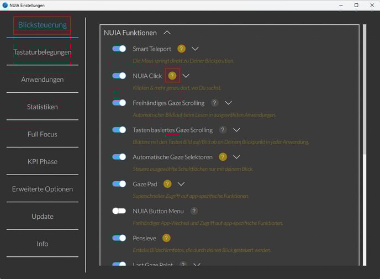The height and width of the screenshot is (279, 380).
Task: Open the Tastaturbelegungen section
Action: click(x=43, y=52)
